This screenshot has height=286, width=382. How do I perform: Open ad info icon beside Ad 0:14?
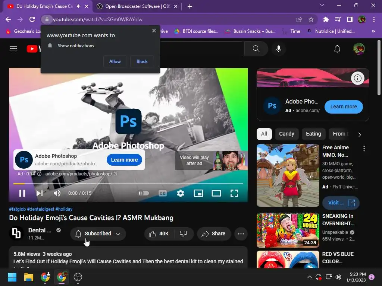click(39, 174)
